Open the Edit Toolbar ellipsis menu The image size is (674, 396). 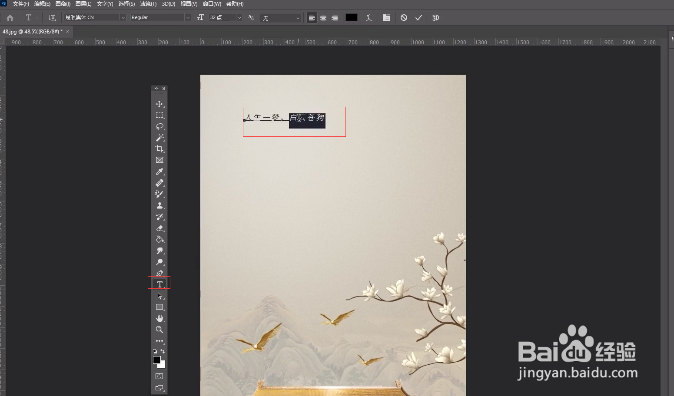159,341
